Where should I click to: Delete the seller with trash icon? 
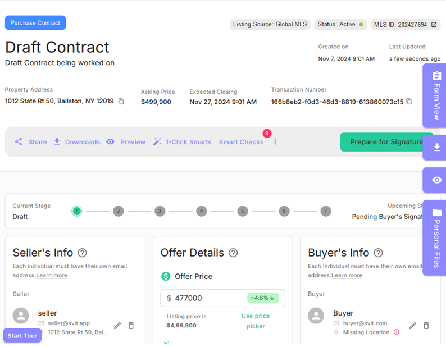click(131, 326)
